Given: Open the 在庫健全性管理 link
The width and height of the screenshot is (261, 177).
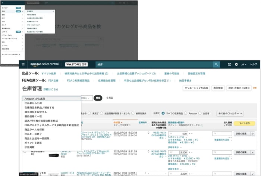Looking at the screenshot, I should click(x=107, y=80).
